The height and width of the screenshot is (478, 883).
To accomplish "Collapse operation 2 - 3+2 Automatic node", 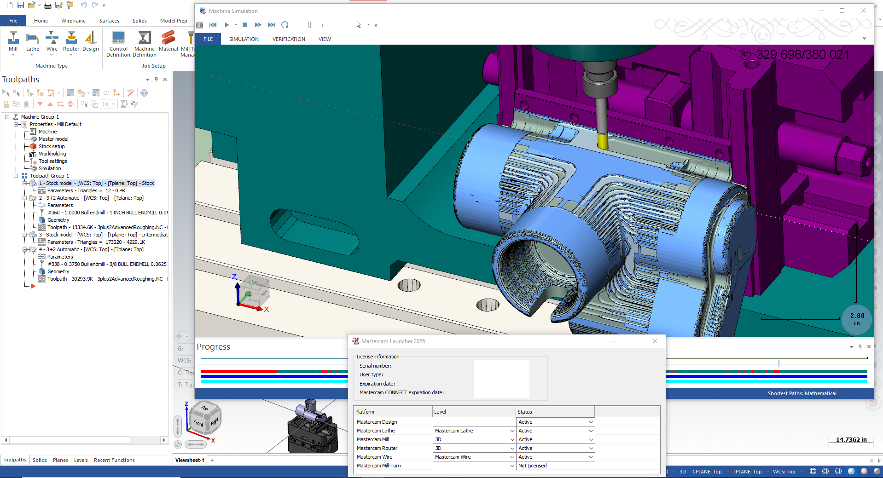I will pos(24,198).
